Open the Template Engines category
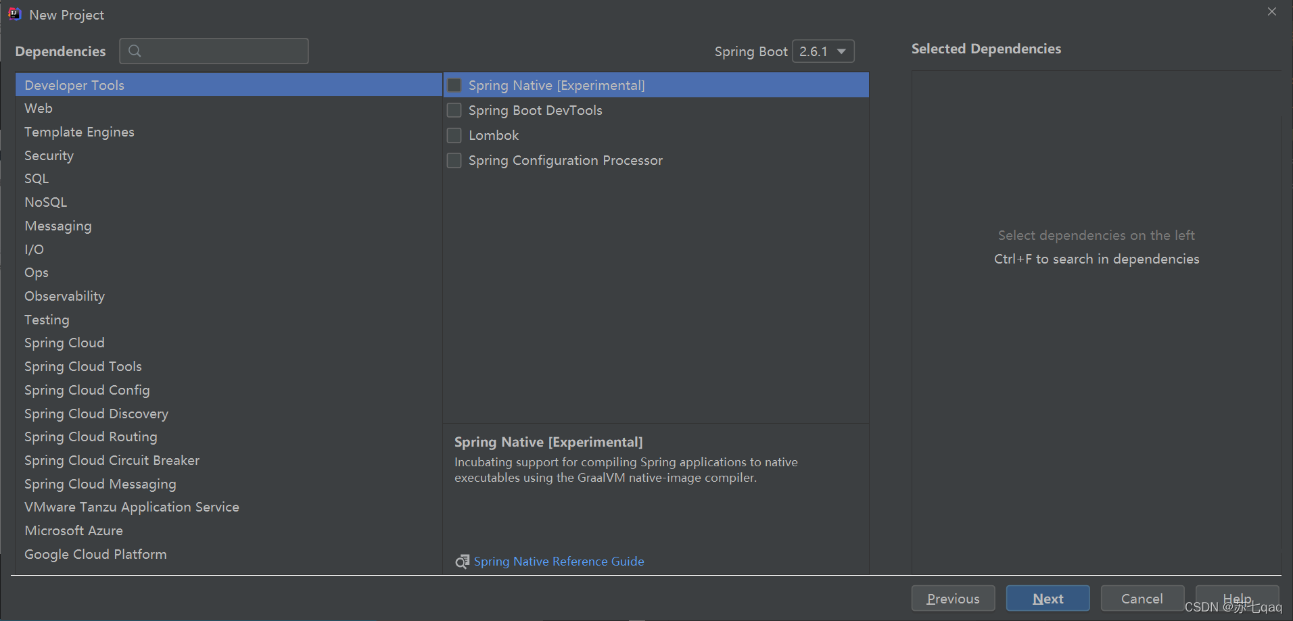 [x=79, y=132]
